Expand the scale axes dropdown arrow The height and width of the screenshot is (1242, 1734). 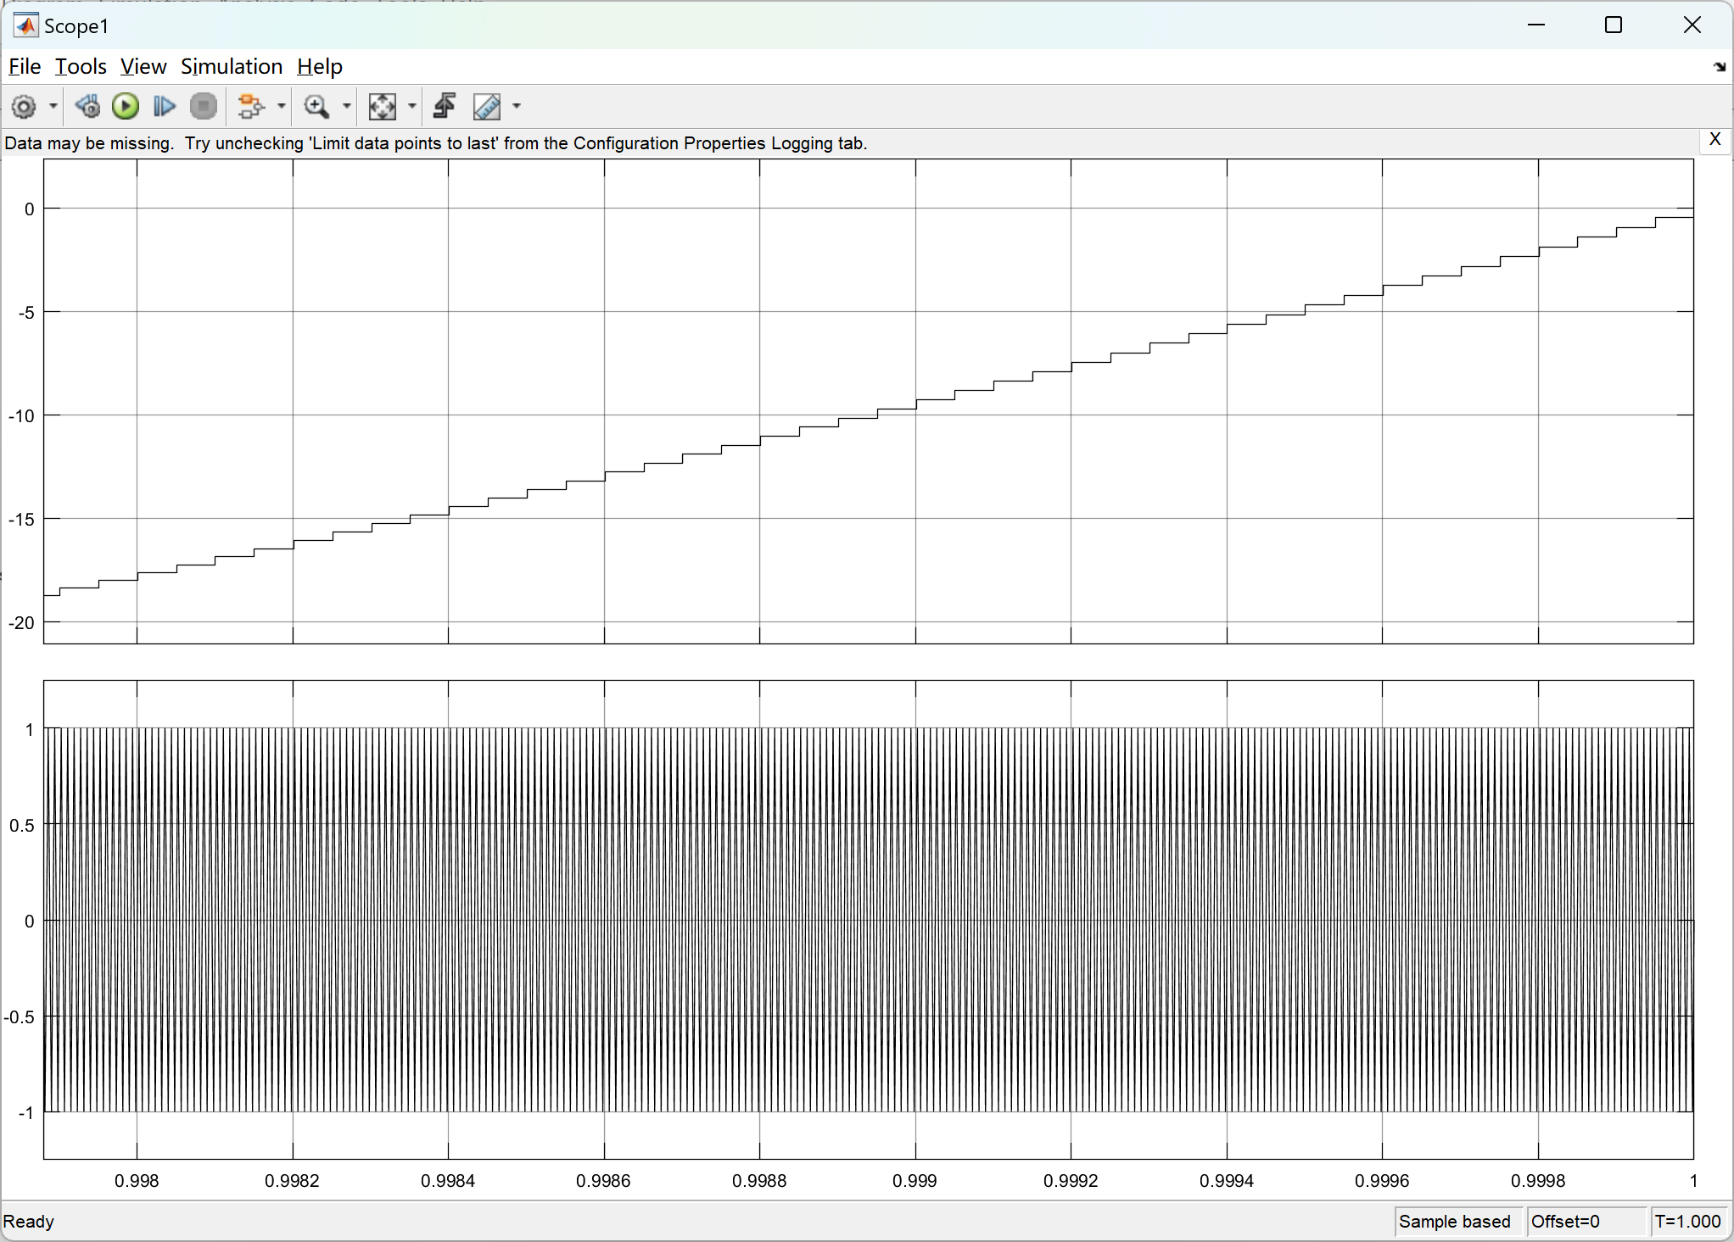tap(412, 107)
